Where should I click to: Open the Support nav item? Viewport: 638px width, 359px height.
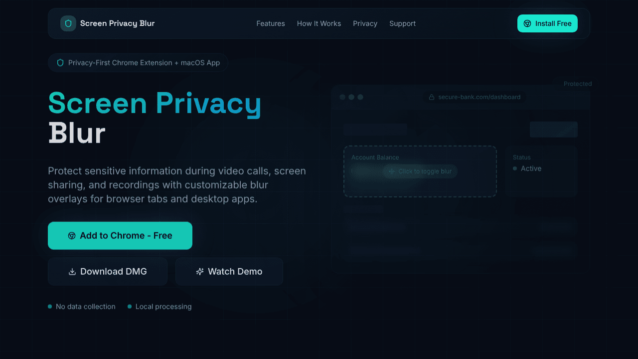tap(402, 23)
